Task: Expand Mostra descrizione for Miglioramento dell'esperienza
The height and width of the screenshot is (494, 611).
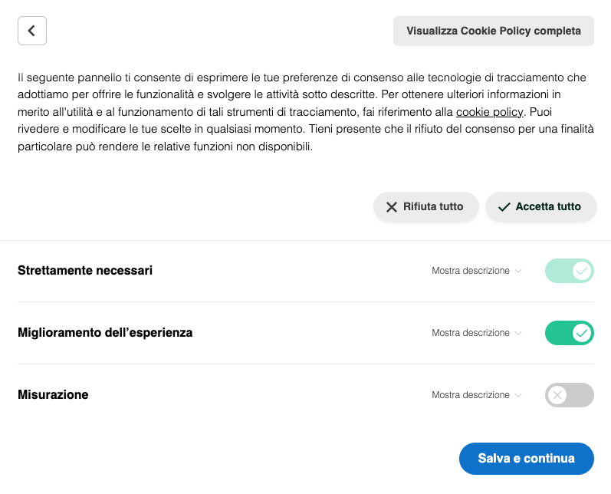Action: 471,333
